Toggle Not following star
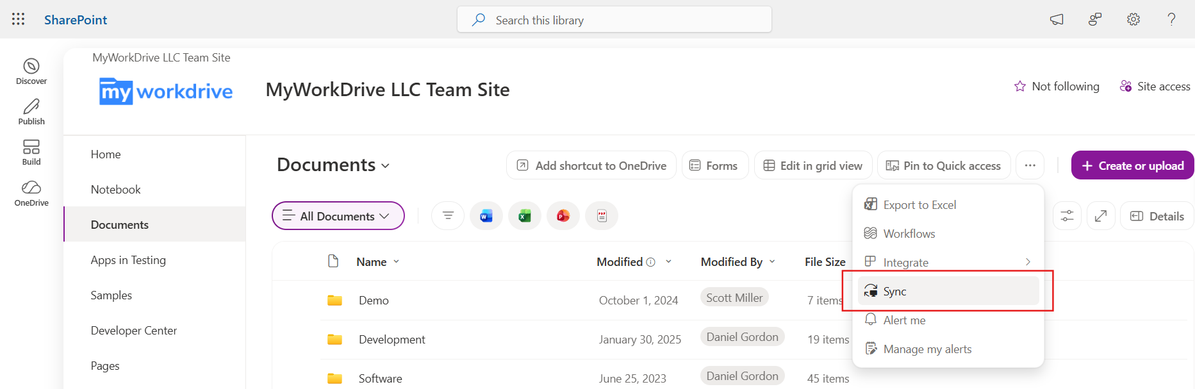 click(1057, 87)
